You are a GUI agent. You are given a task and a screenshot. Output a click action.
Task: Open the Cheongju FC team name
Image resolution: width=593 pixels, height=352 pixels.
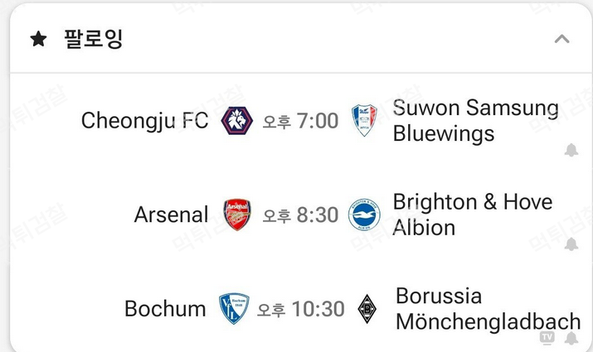[145, 120]
